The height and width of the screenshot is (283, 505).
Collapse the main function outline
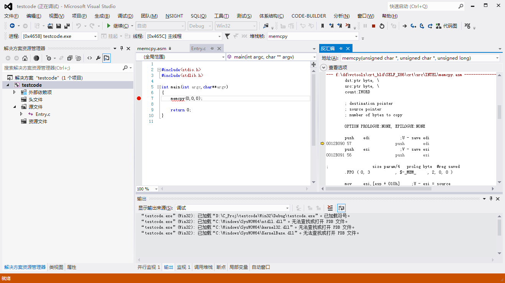tap(159, 87)
